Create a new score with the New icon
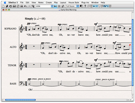This screenshot has width=135, height=103. point(3,6)
